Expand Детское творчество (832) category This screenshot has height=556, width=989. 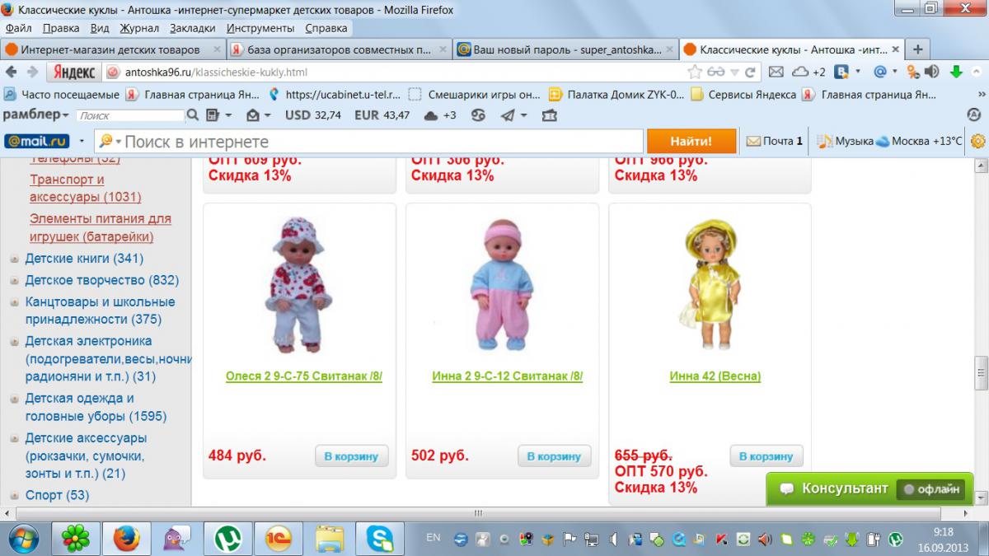pos(15,281)
